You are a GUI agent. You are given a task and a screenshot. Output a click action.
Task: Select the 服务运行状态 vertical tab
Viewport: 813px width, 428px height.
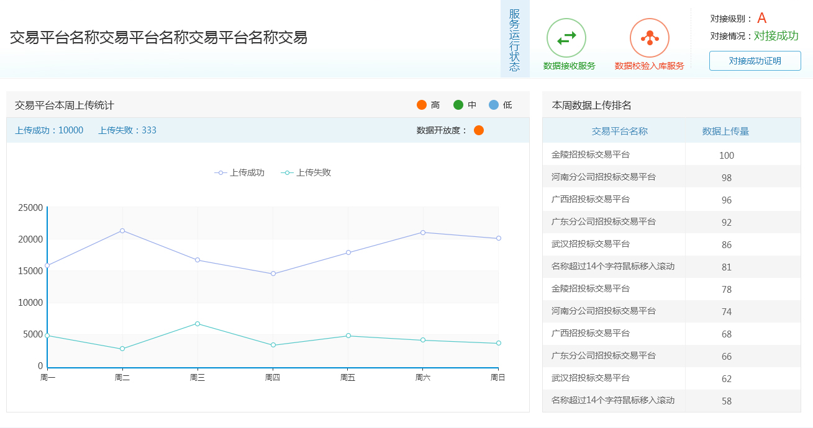click(x=514, y=40)
